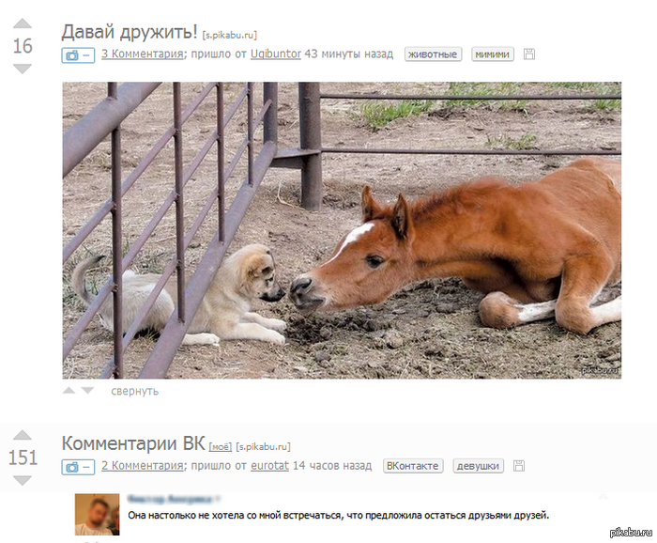The height and width of the screenshot is (543, 657).
Task: Save 'Комментарии ВК' post with floppy icon
Action: tap(519, 466)
